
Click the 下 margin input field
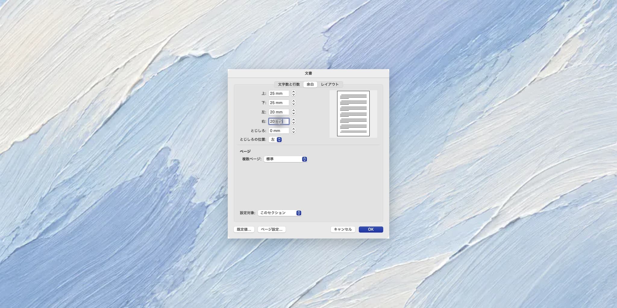(279, 103)
